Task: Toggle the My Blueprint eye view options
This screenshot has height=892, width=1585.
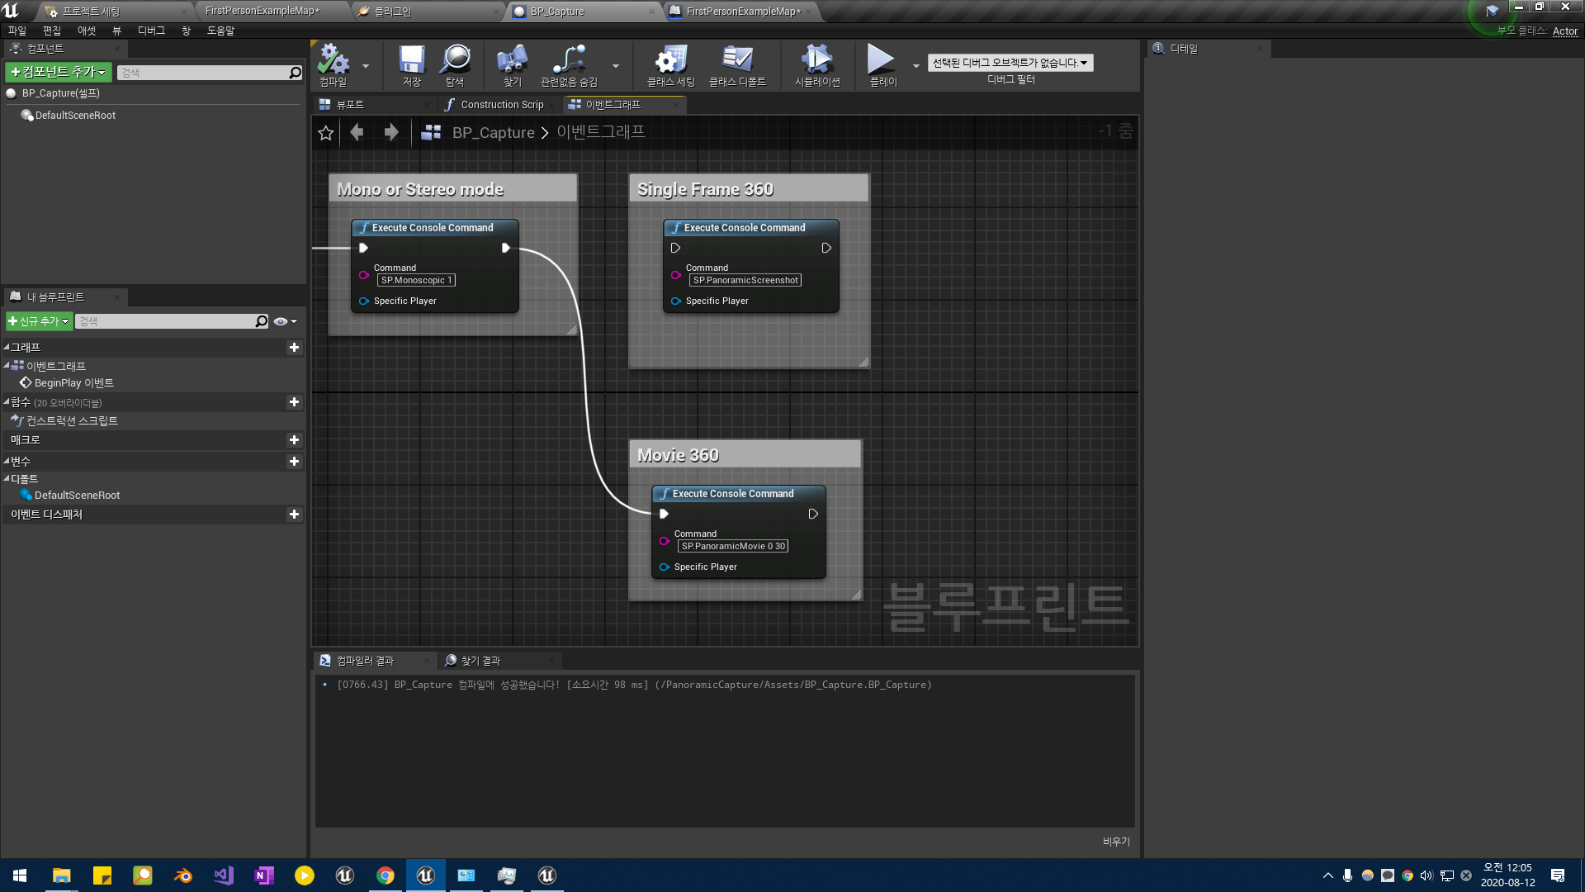Action: (x=282, y=321)
